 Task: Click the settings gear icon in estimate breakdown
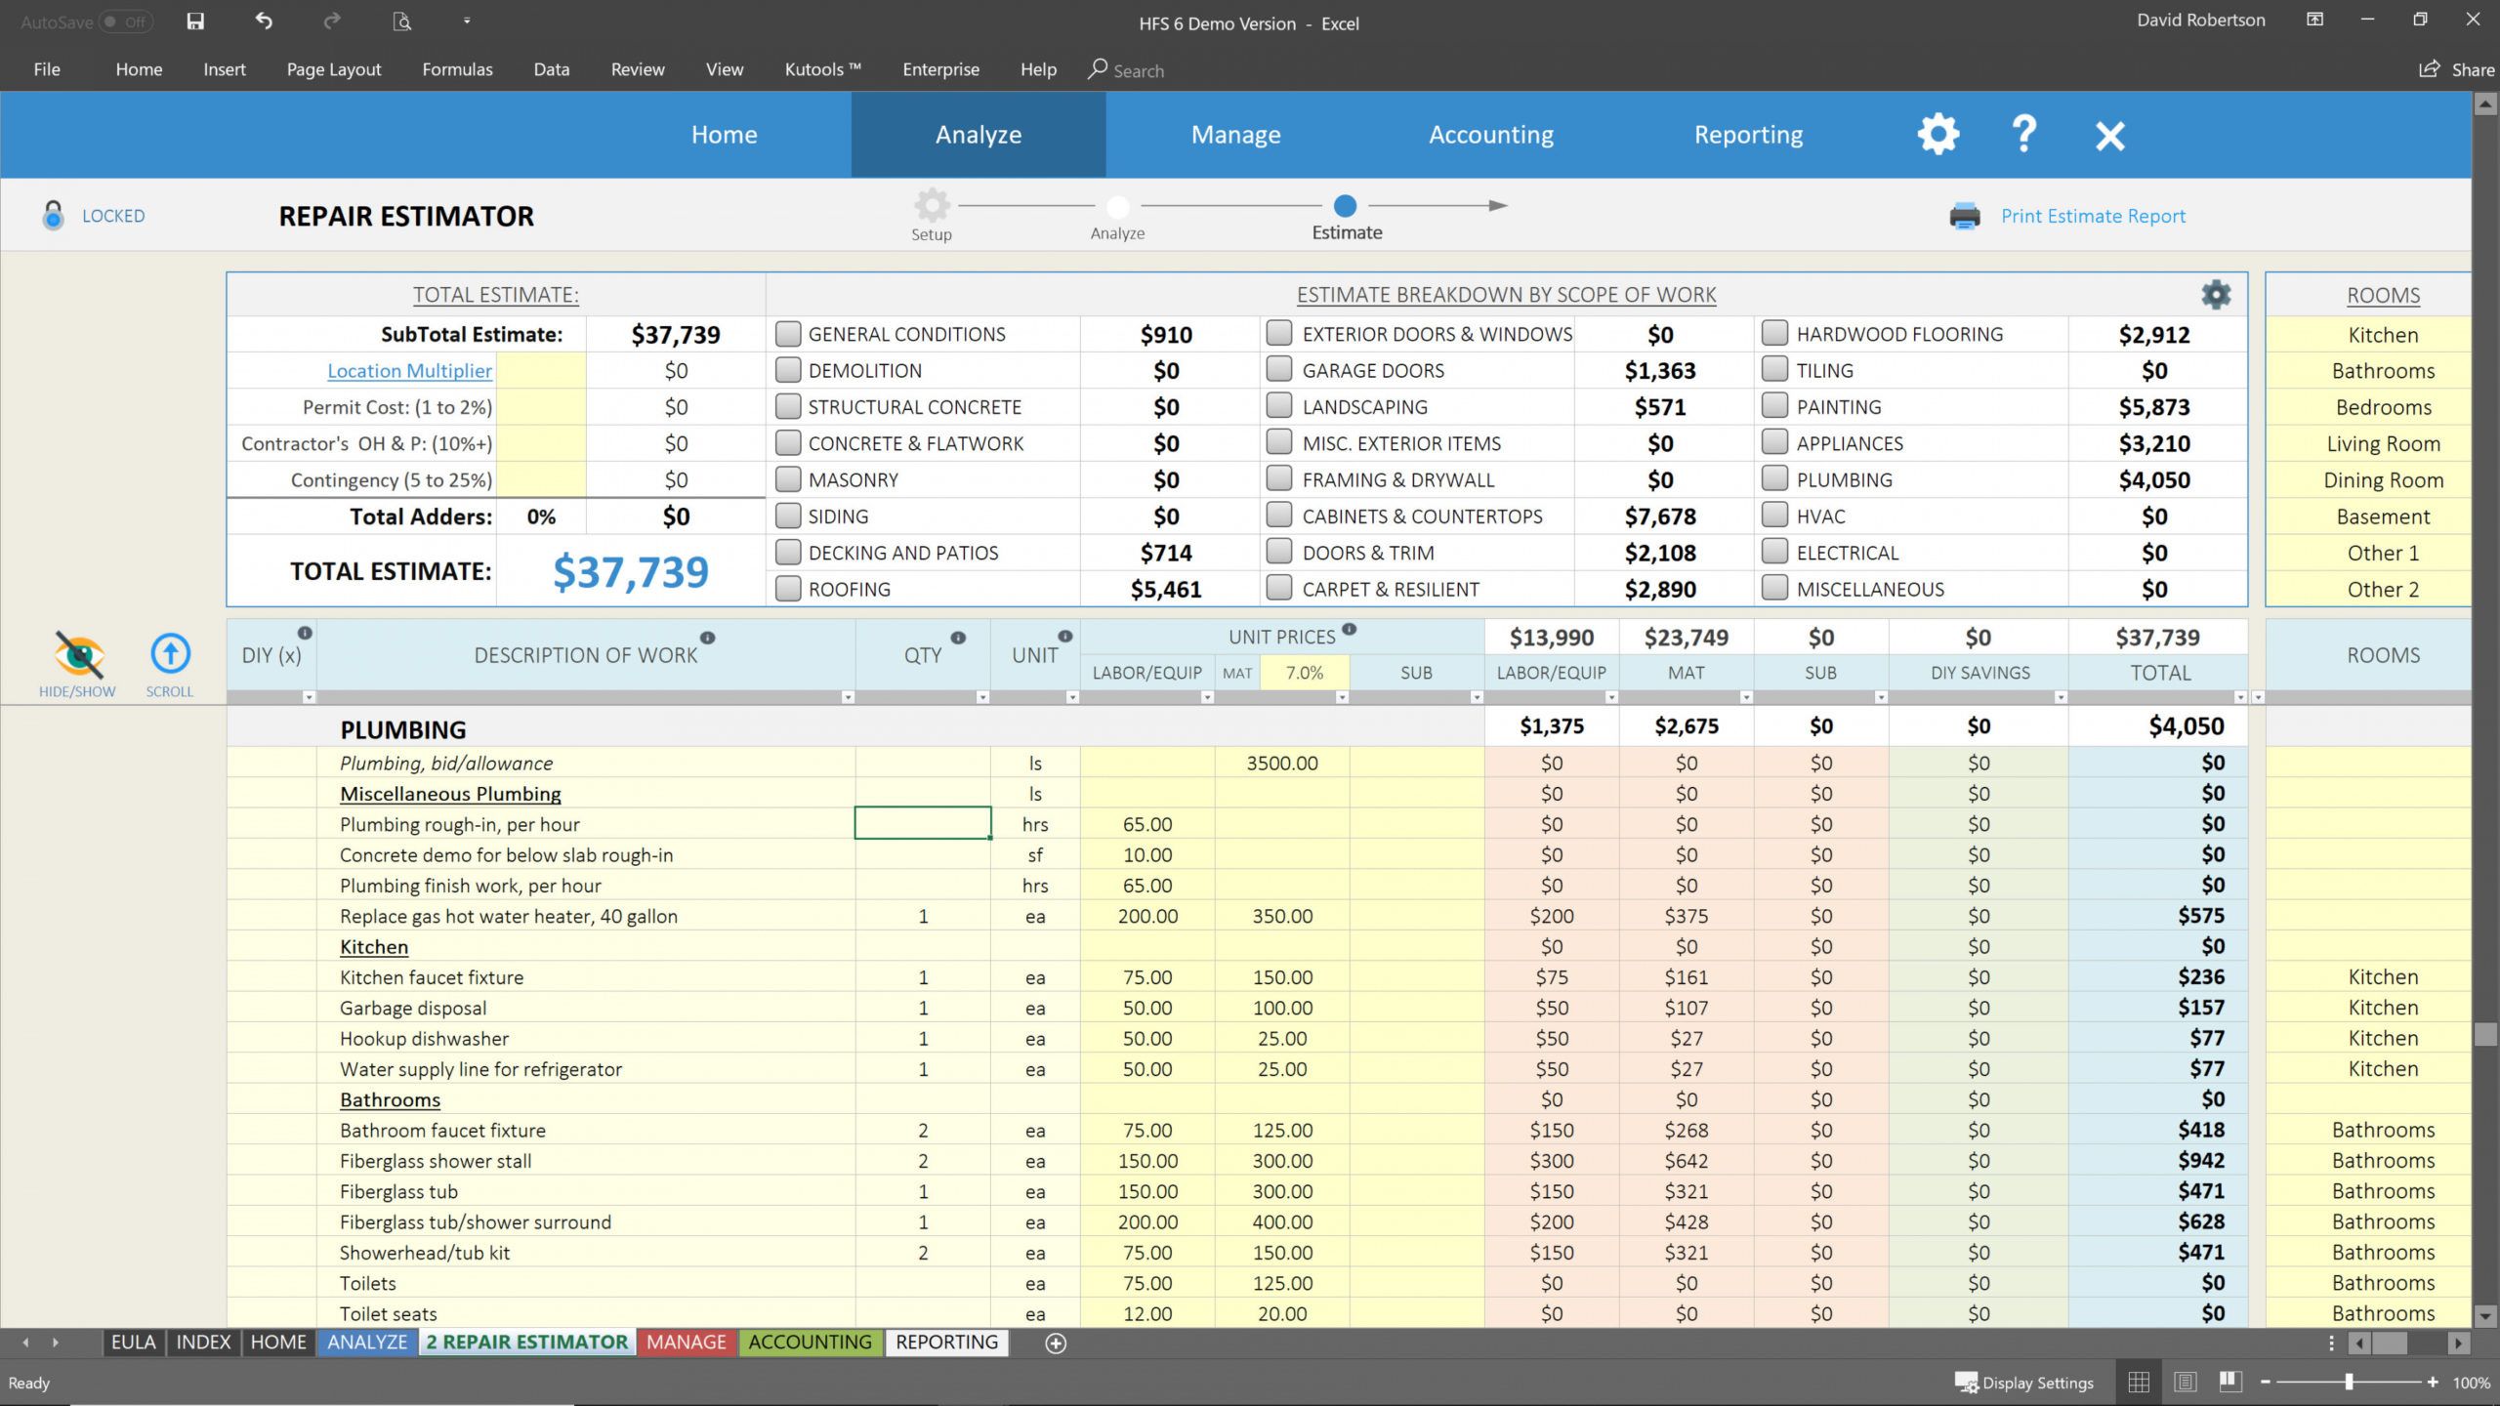pyautogui.click(x=2217, y=294)
